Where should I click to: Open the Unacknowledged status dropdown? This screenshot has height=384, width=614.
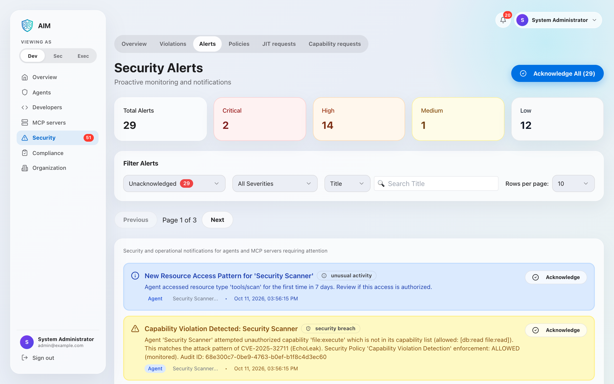[x=174, y=183]
